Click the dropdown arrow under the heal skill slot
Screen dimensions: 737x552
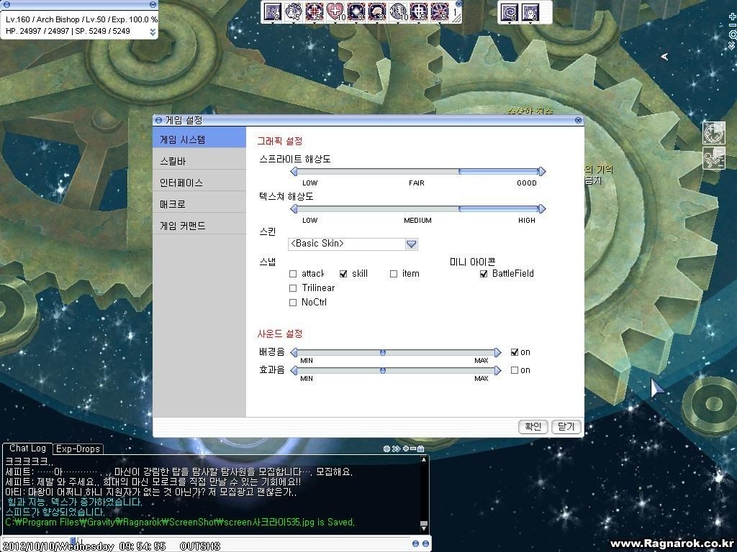click(x=335, y=22)
